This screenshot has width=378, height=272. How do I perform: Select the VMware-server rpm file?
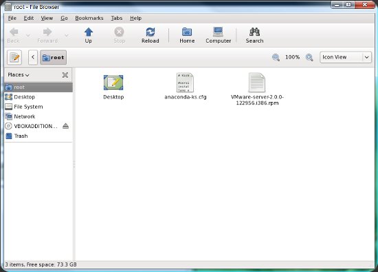[257, 89]
